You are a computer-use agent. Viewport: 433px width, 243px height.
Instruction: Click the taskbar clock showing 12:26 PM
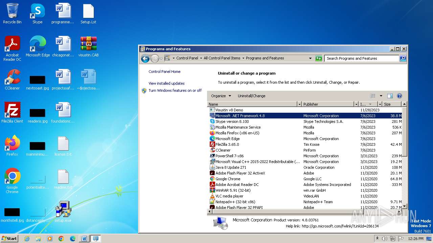(x=416, y=239)
